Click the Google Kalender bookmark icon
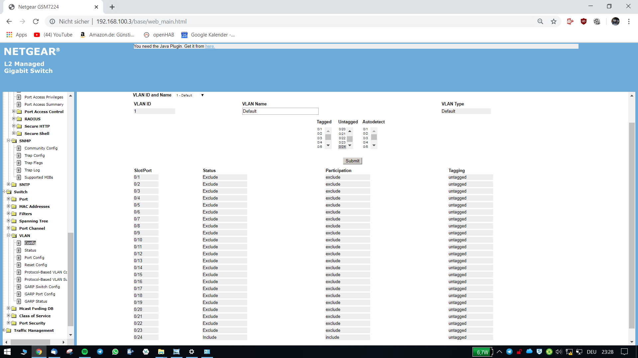 (x=184, y=35)
